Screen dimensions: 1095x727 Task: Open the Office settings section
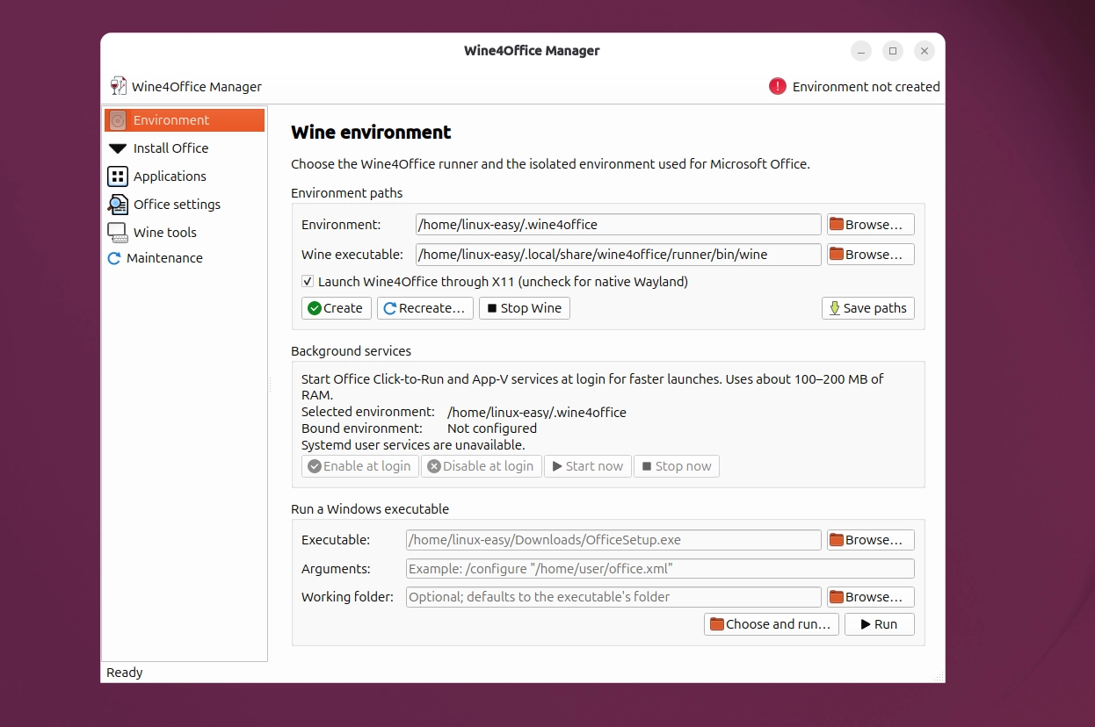click(x=185, y=205)
